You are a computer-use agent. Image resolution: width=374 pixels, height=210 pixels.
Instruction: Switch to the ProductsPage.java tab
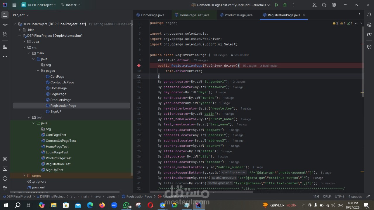tap(238, 15)
